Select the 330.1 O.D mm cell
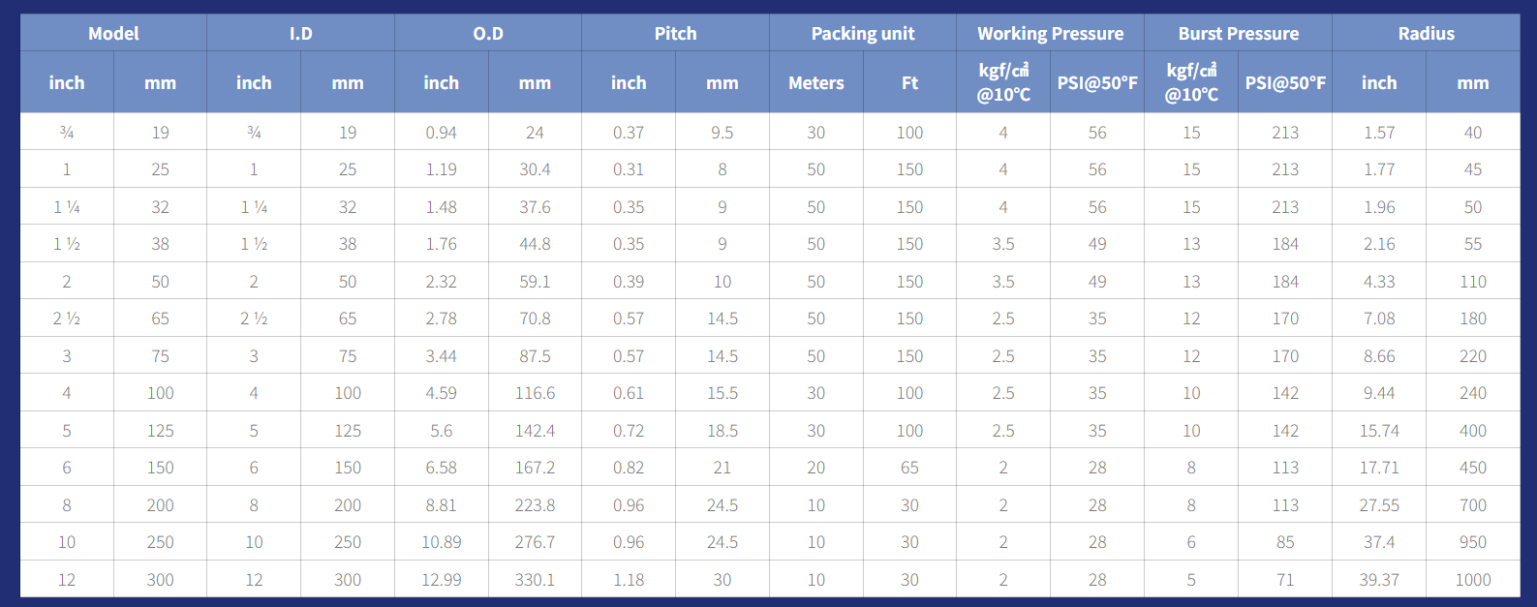 (x=536, y=579)
